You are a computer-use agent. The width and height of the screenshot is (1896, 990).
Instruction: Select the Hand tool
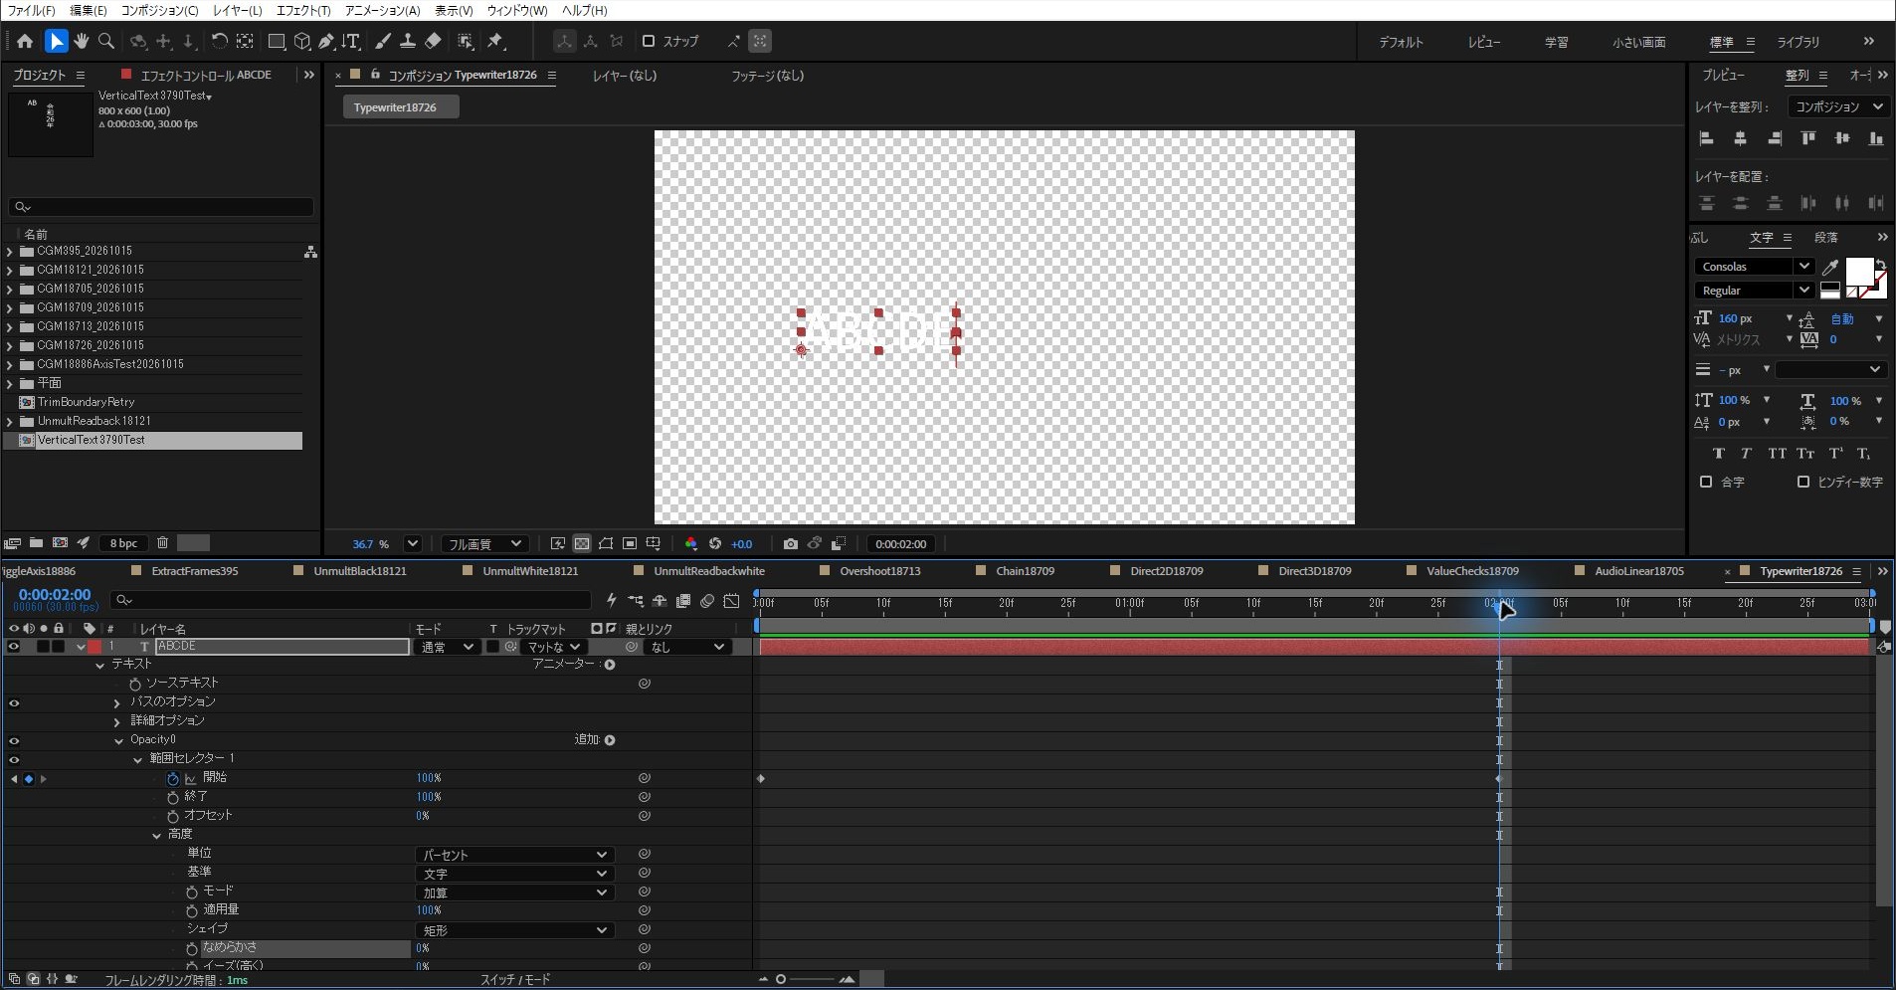point(81,41)
